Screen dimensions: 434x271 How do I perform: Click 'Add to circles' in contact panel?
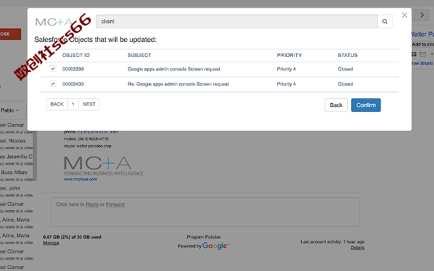pos(423,44)
